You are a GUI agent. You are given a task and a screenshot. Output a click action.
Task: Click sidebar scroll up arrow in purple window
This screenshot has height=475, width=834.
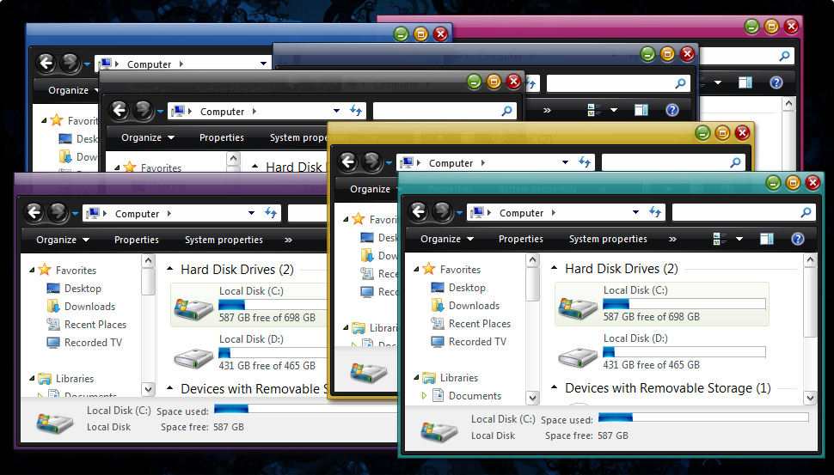point(149,261)
